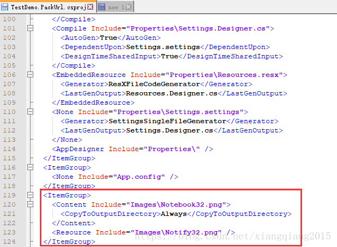This screenshot has height=247, width=337.
Task: Switch to the TestDemo.PackUrl.csproj tab
Action: 49,7
